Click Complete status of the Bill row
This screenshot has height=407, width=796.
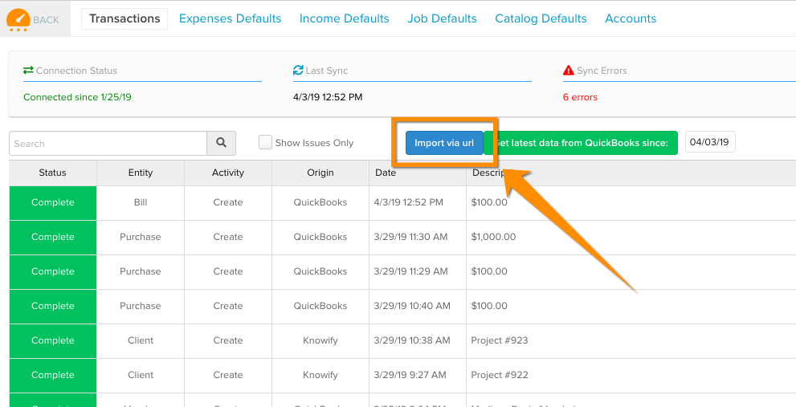pyautogui.click(x=53, y=202)
